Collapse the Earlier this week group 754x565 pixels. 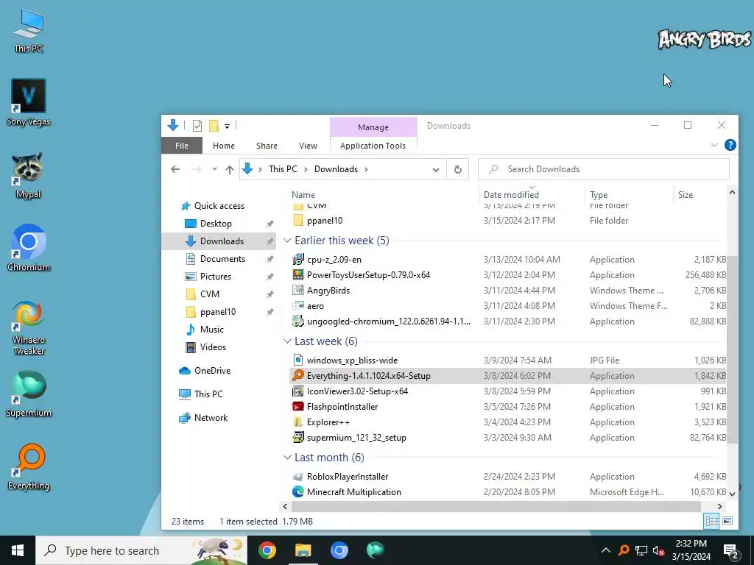(288, 241)
